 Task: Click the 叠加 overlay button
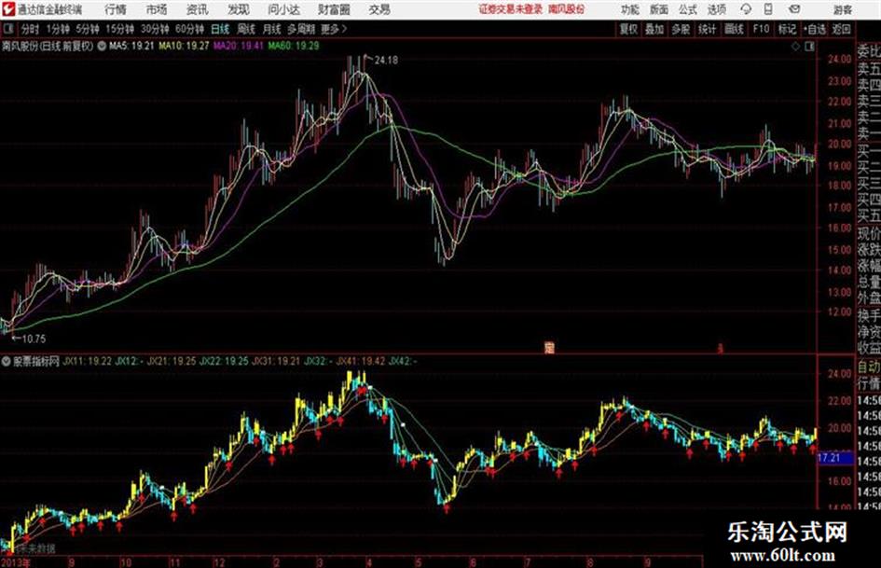coord(654,29)
